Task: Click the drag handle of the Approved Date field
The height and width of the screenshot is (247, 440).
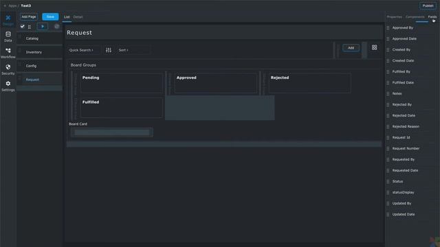Action: pyautogui.click(x=388, y=39)
